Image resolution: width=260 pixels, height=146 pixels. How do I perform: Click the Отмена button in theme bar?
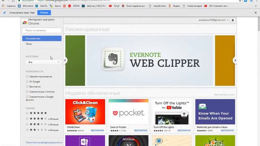click(44, 13)
